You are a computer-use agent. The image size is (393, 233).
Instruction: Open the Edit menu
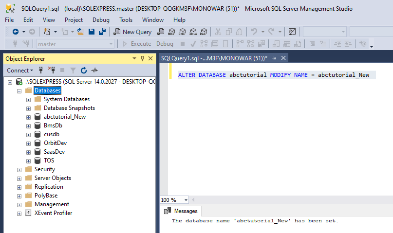28,20
